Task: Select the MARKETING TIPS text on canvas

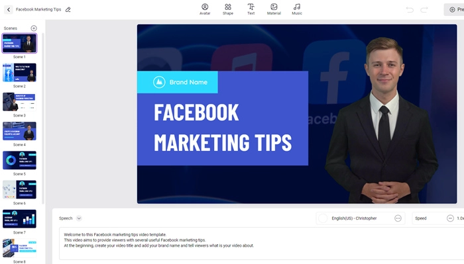Action: tap(223, 143)
